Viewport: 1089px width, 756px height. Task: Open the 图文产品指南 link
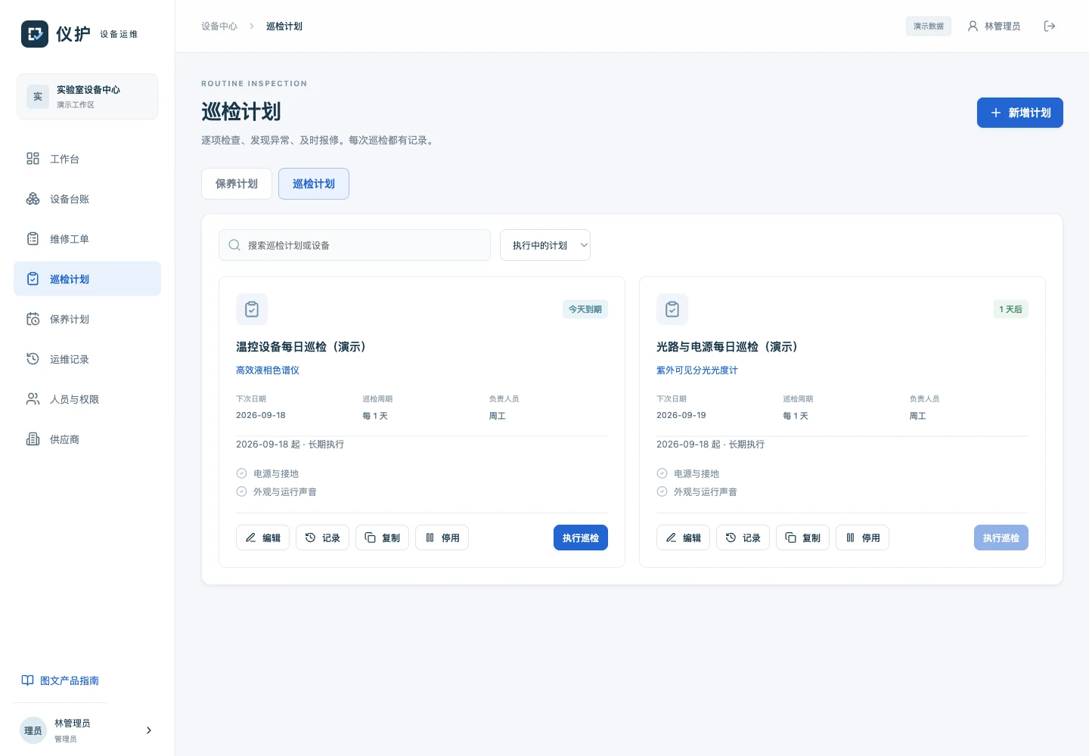point(60,680)
